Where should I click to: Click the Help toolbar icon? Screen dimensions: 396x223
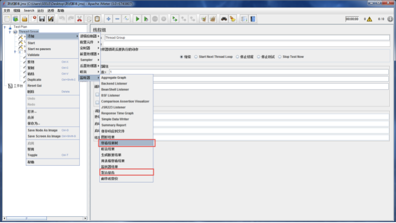(252, 19)
